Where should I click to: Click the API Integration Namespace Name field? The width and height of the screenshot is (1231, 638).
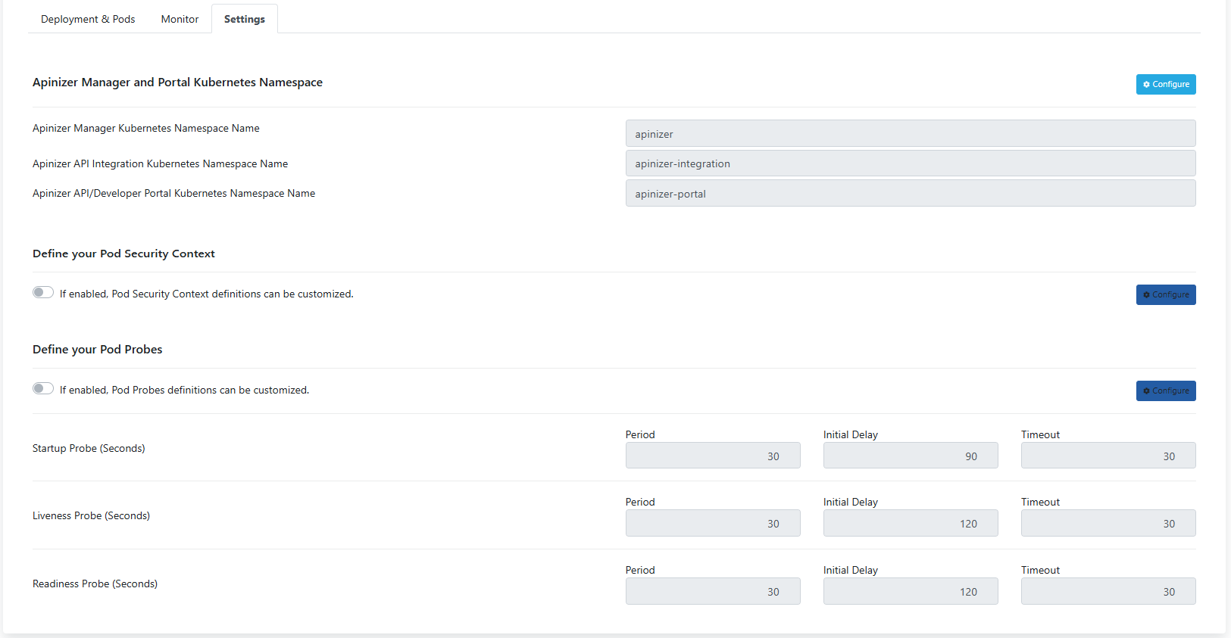coord(910,163)
